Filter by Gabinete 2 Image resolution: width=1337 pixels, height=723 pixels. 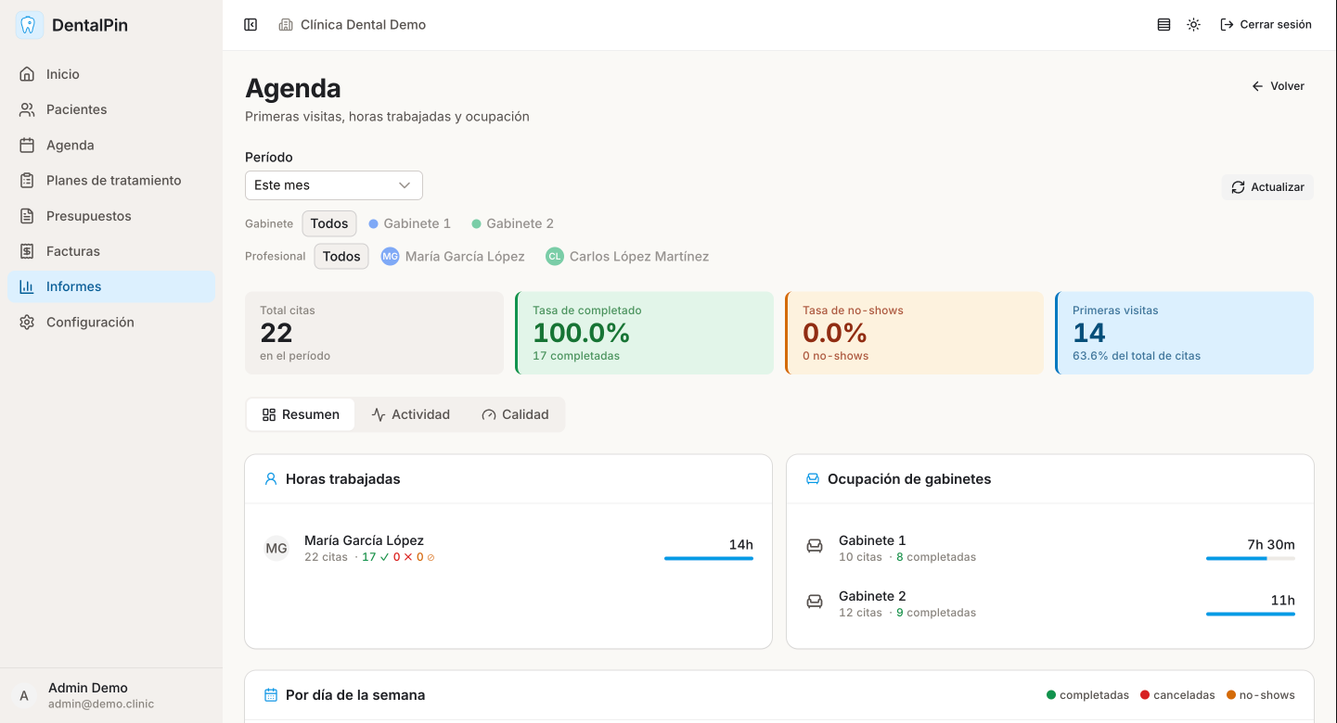[x=512, y=223]
